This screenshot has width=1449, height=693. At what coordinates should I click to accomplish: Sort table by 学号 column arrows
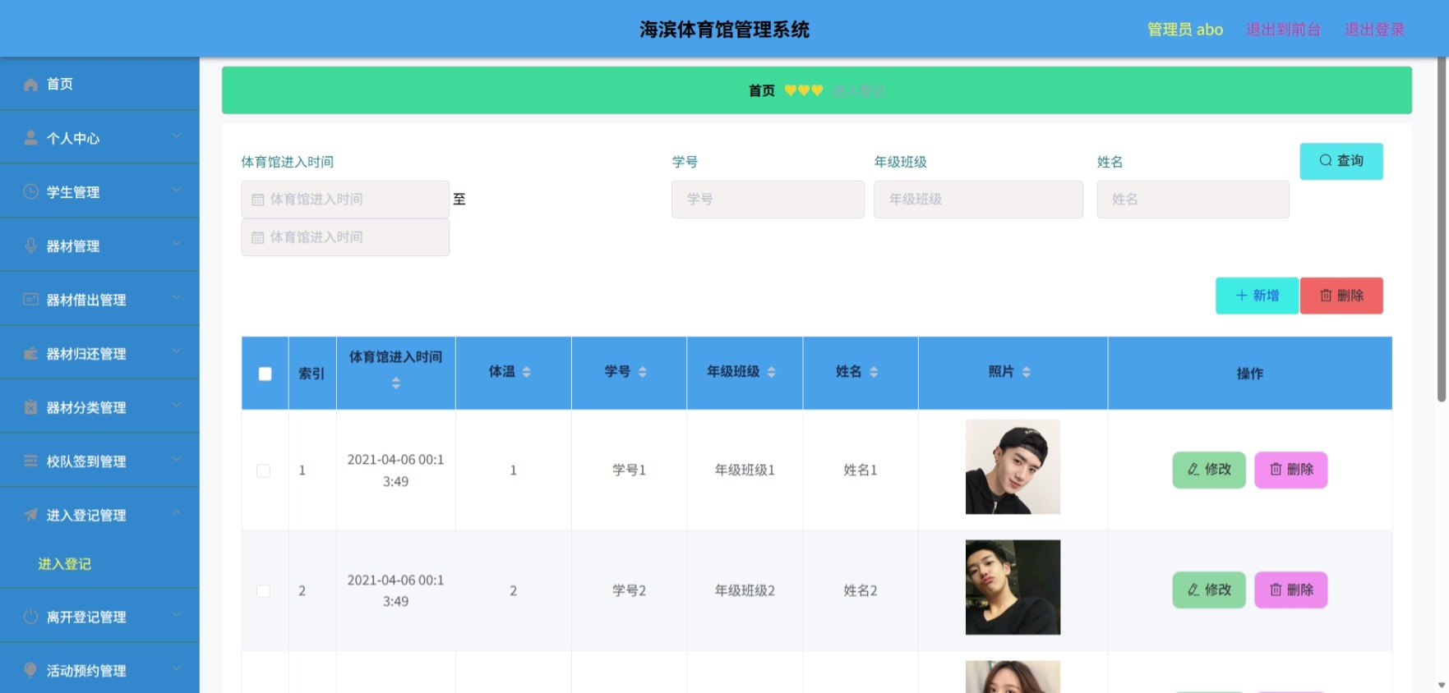tap(642, 372)
